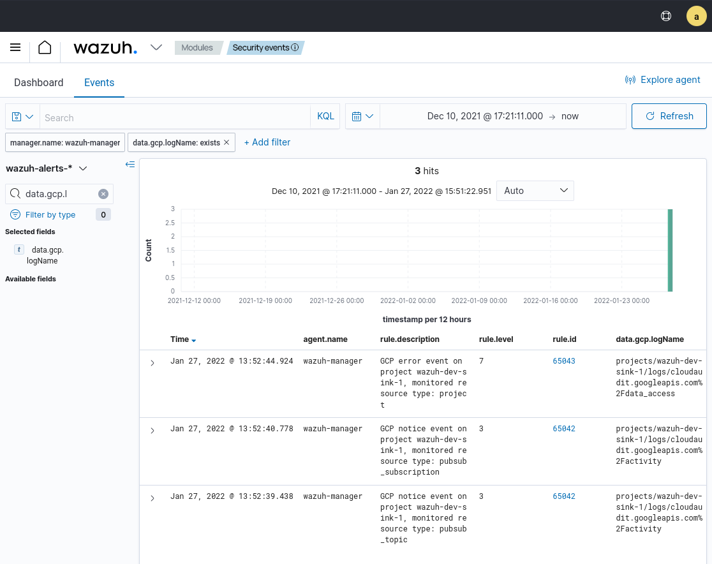Open rule 65042 in the 13:52:39.438 row

[x=564, y=496]
